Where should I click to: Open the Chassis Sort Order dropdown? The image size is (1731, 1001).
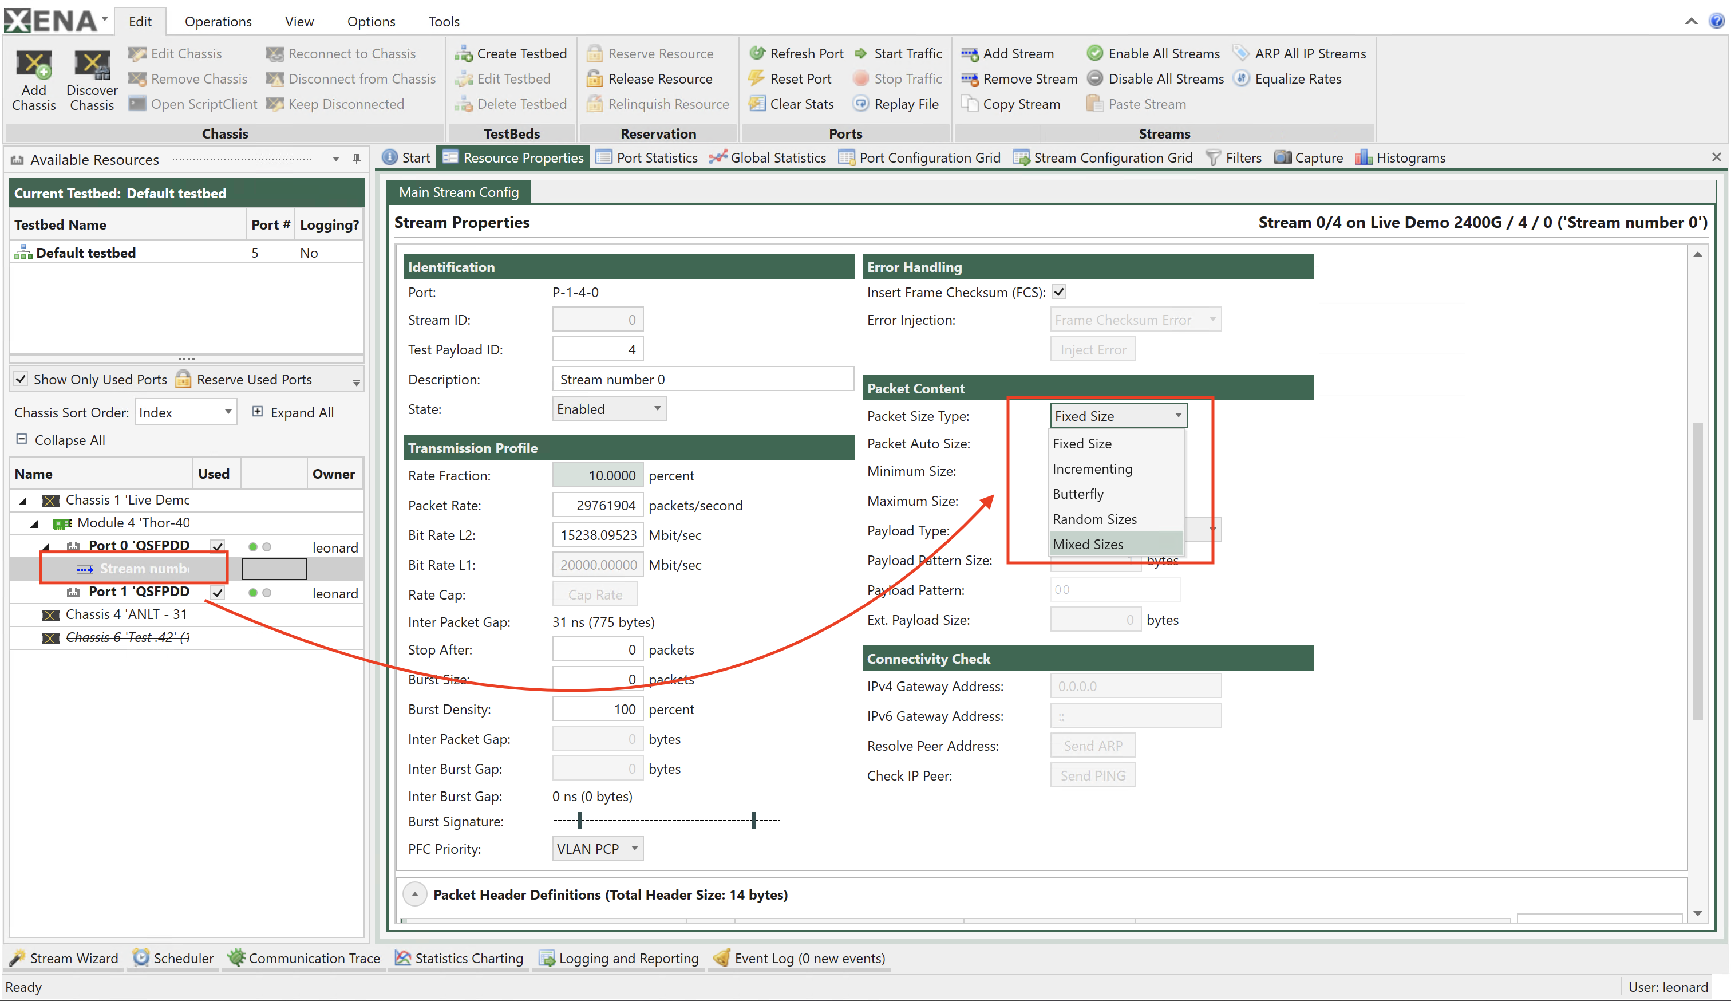[185, 412]
